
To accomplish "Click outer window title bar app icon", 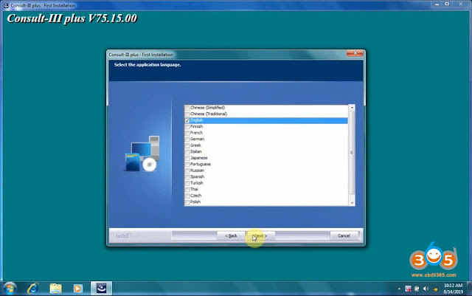I will tap(6, 5).
